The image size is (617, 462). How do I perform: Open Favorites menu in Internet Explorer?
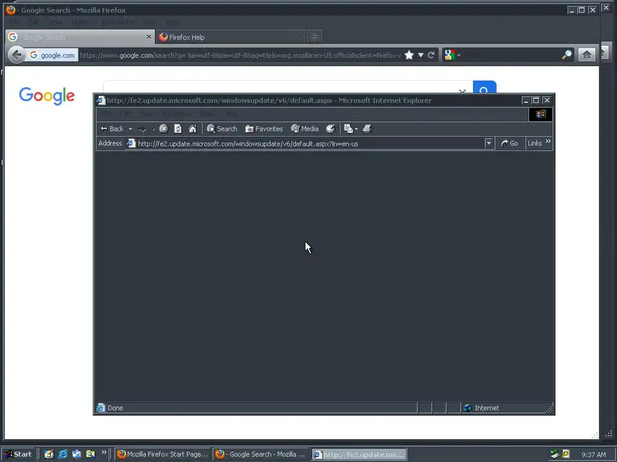[177, 114]
